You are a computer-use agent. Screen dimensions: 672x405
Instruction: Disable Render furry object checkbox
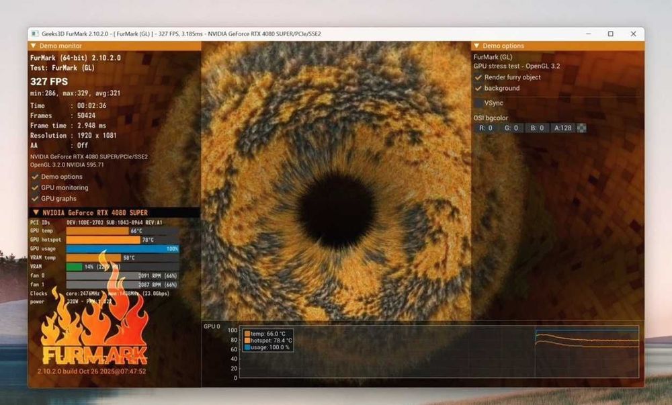pyautogui.click(x=478, y=77)
